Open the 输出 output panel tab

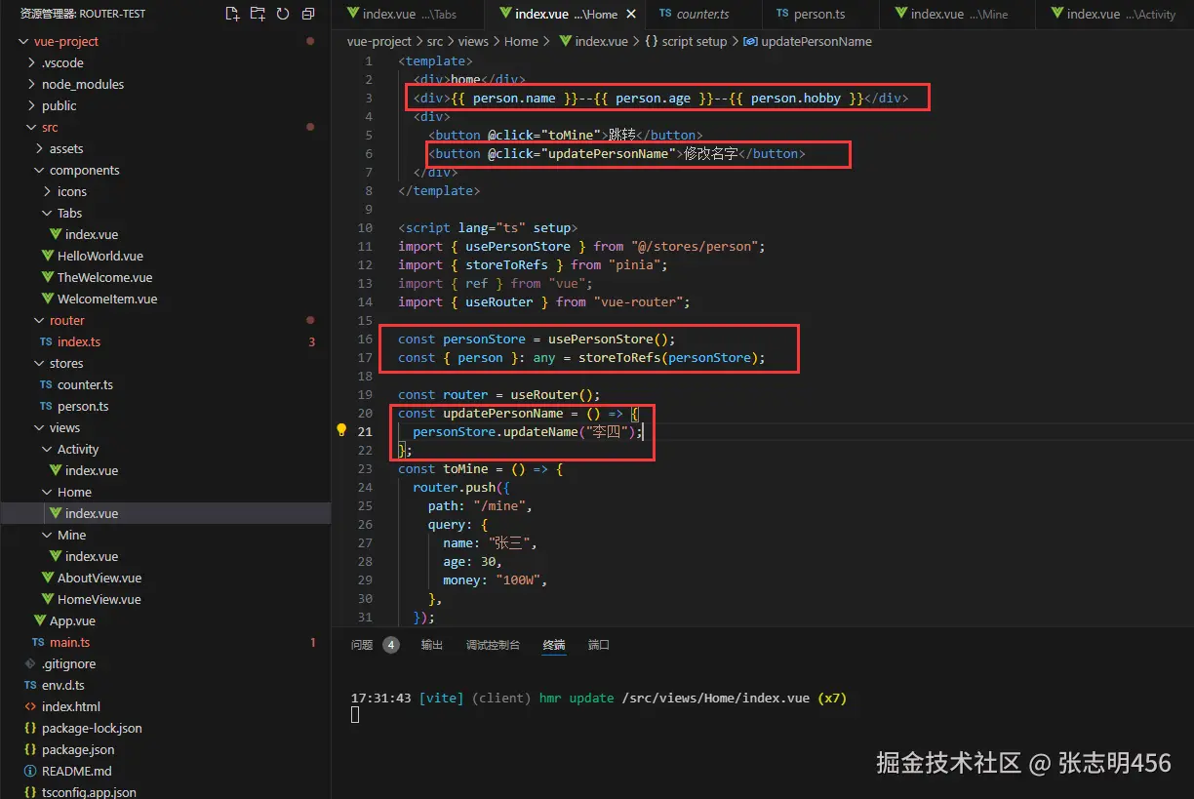coord(431,645)
